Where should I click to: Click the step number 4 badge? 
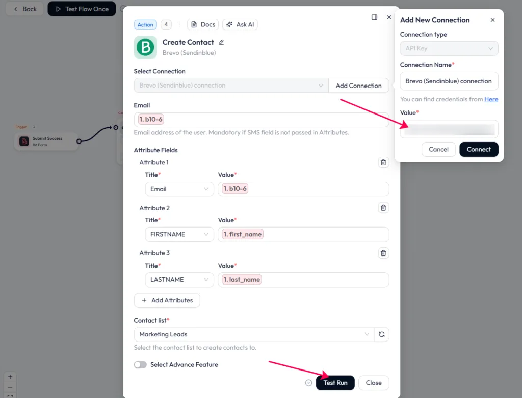coord(166,24)
